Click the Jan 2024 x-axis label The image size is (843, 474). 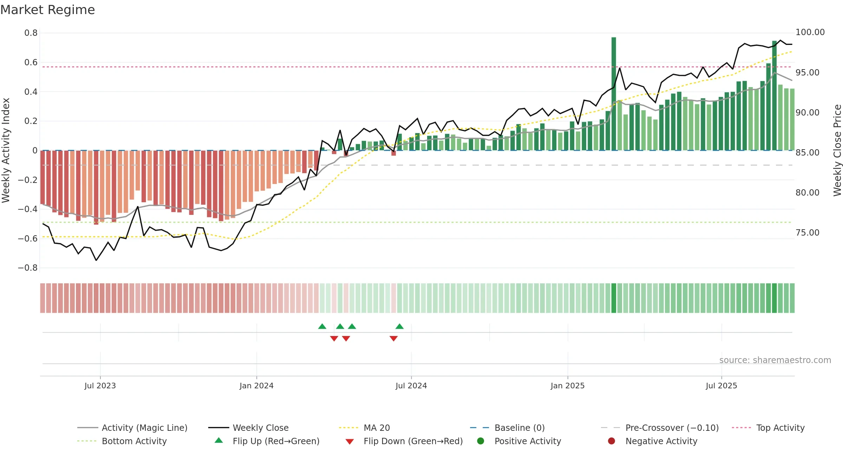[x=256, y=386]
